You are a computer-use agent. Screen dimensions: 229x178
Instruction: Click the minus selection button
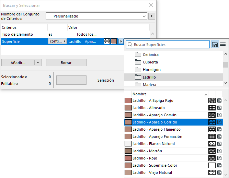[71, 80]
